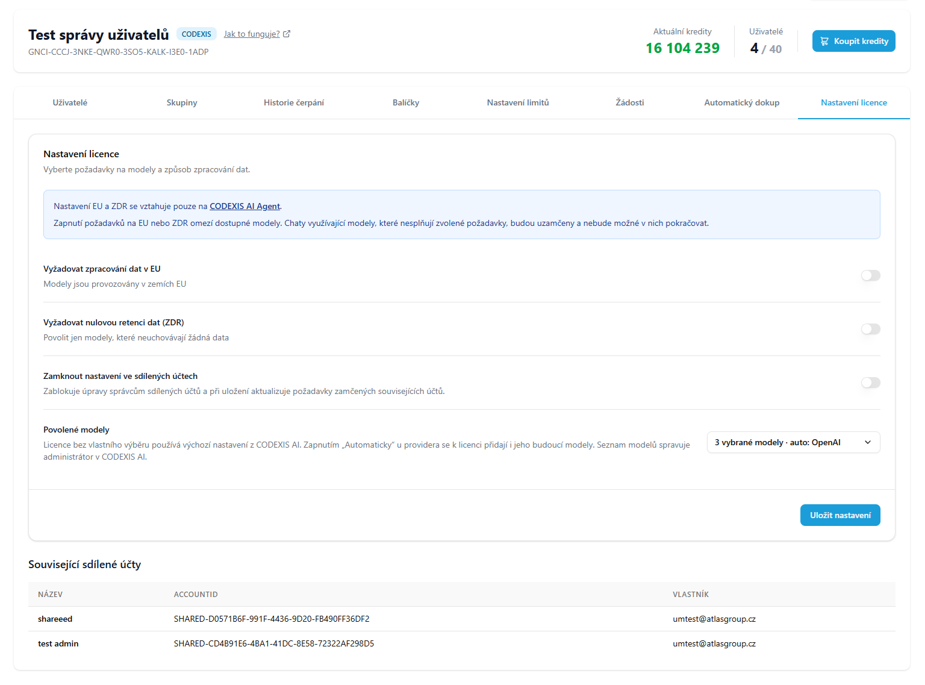Image resolution: width=925 pixels, height=685 pixels.
Task: Click the "Související sdílené účty" heading
Action: (x=84, y=565)
